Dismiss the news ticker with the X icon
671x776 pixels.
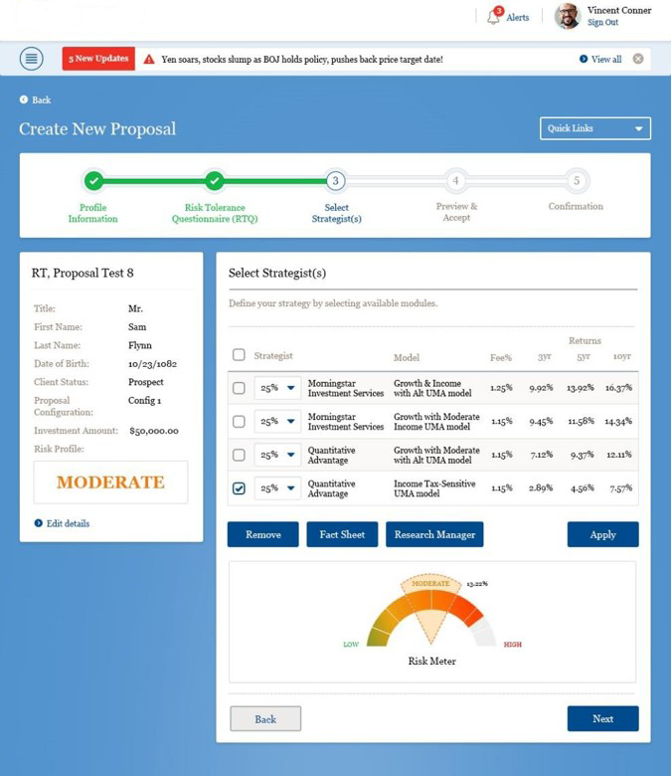(638, 59)
